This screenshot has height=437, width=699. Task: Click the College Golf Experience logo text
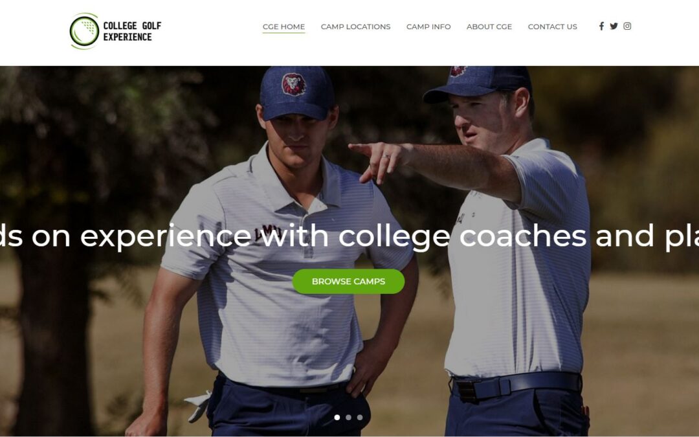[132, 31]
